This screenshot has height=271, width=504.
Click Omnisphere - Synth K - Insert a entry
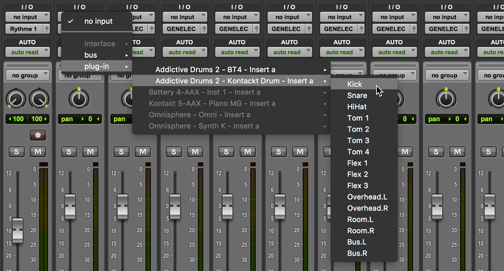231,126
